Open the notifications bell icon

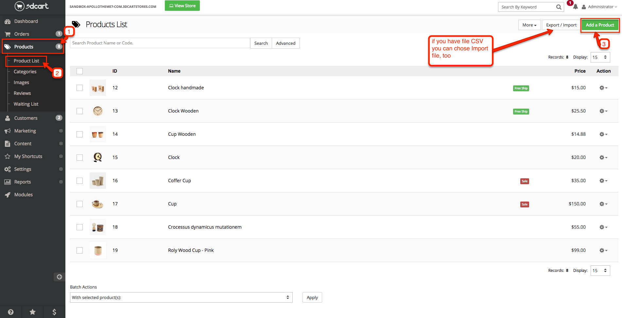coord(575,7)
